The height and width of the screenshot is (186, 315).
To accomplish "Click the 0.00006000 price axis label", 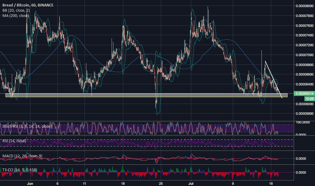I will [x=305, y=104].
